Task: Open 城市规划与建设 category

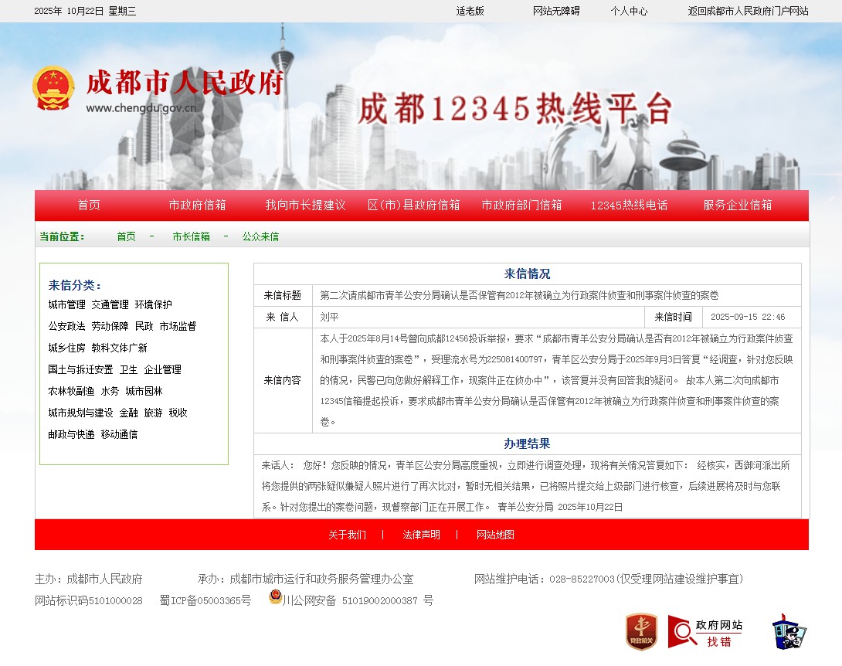Action: pos(80,413)
